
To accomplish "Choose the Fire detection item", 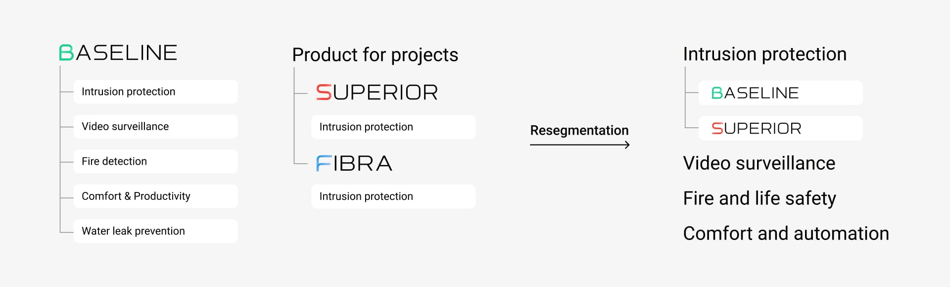I will pyautogui.click(x=155, y=161).
